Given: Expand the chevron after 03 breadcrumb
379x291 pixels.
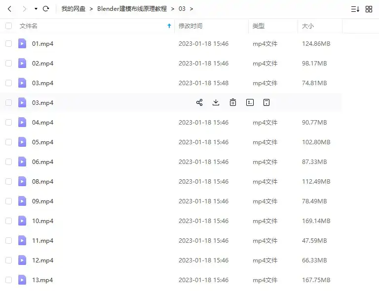Looking at the screenshot, I should [191, 9].
